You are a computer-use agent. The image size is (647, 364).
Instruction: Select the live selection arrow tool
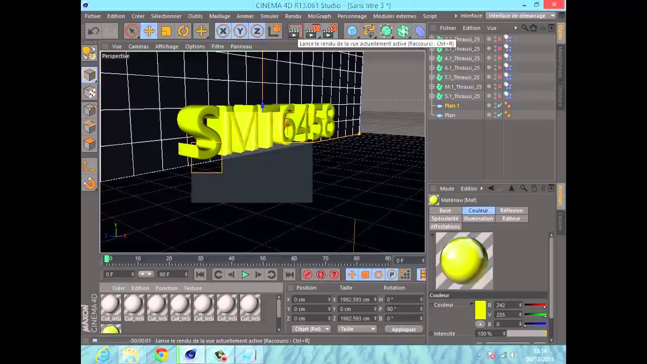pyautogui.click(x=132, y=31)
